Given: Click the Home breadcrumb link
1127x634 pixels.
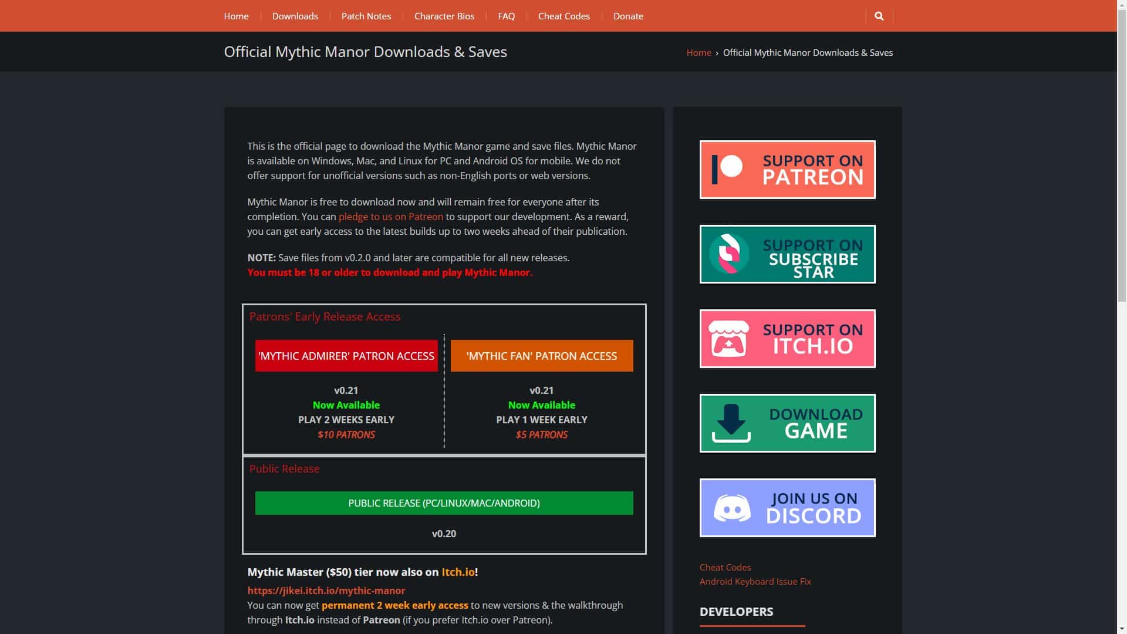Looking at the screenshot, I should click(x=699, y=52).
